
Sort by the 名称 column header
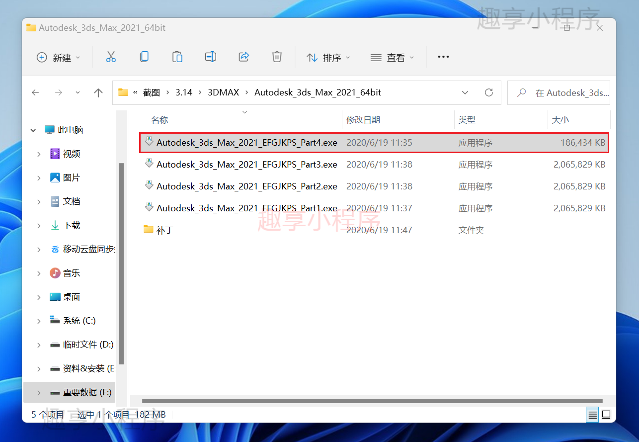160,120
